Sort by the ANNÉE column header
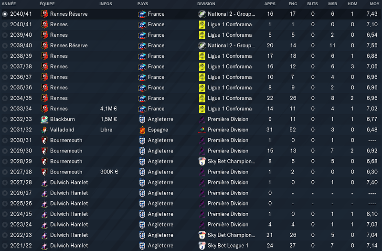Screen dimensions: 382x251 9,4
